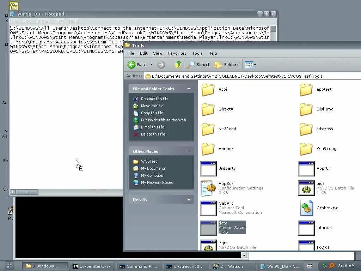Open the Edit menu in Tools window
This screenshot has height=271, width=361.
144,53
